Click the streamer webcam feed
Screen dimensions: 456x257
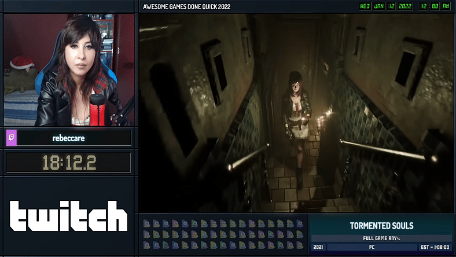[68, 69]
